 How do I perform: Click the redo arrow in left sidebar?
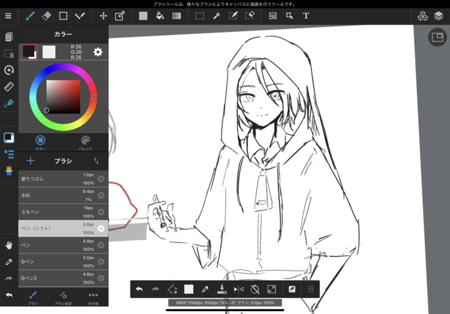pos(9,278)
